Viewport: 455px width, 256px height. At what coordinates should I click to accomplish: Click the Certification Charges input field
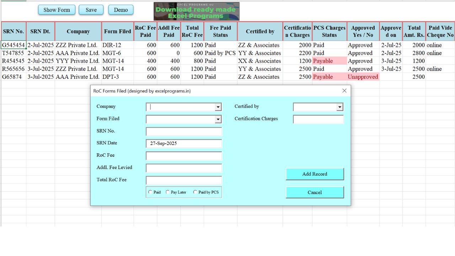[x=318, y=119]
